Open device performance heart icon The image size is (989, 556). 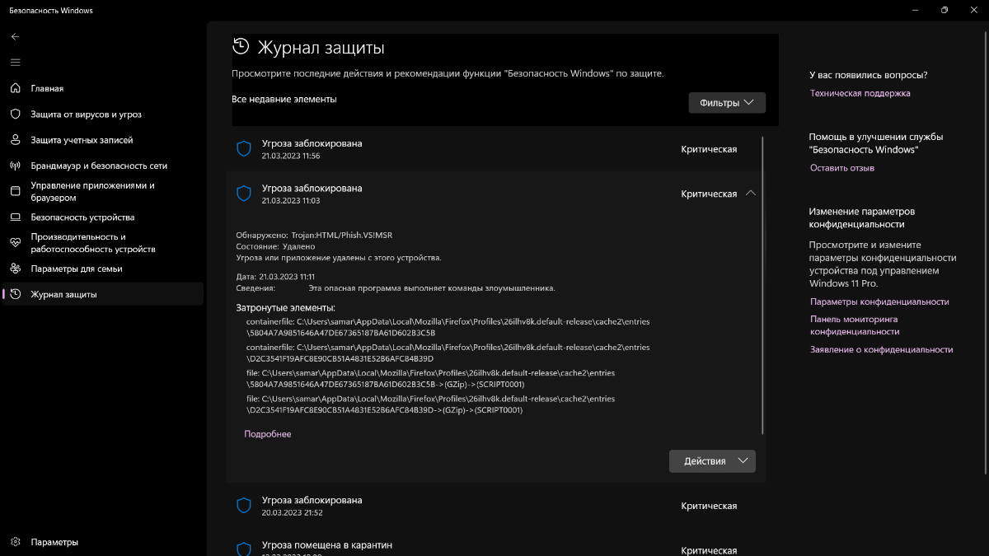click(15, 243)
